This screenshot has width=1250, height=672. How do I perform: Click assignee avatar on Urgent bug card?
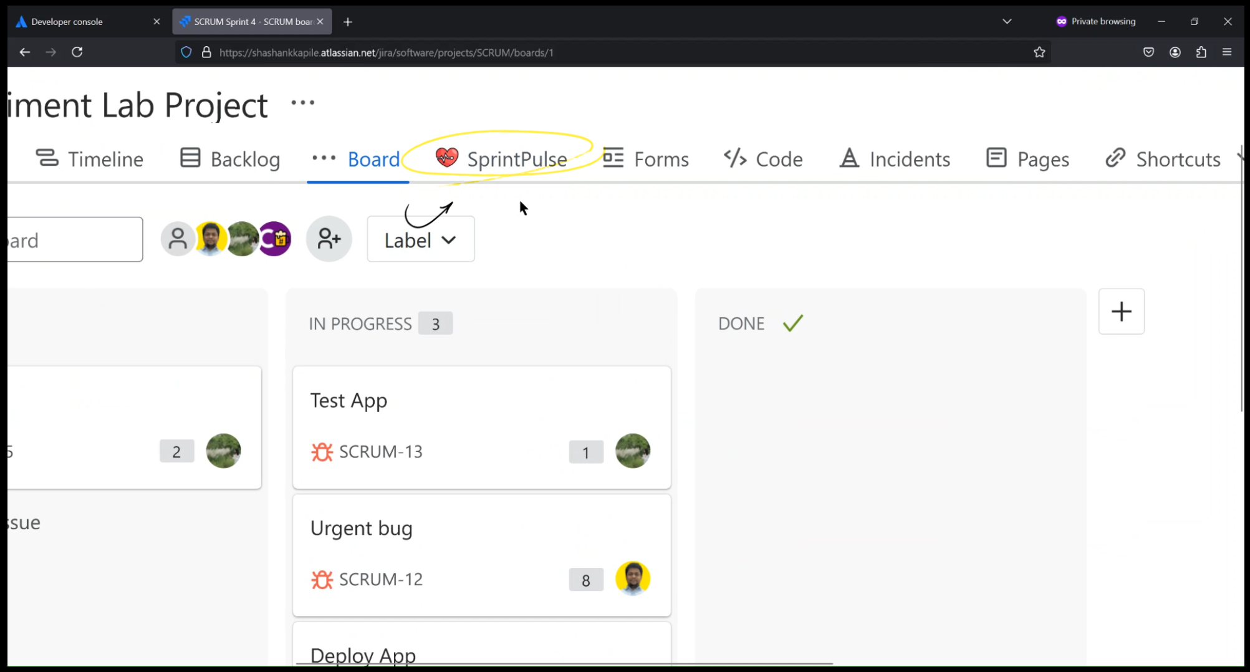(632, 578)
